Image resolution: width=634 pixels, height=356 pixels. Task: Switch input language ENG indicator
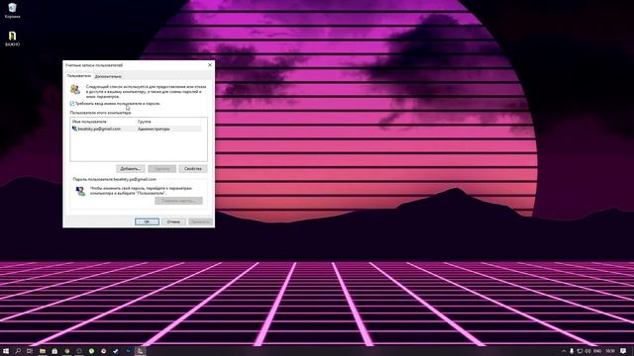[x=597, y=351]
